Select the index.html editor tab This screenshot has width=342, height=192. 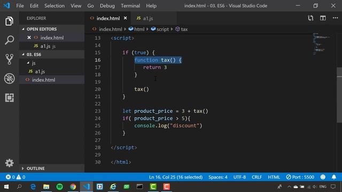point(108,18)
